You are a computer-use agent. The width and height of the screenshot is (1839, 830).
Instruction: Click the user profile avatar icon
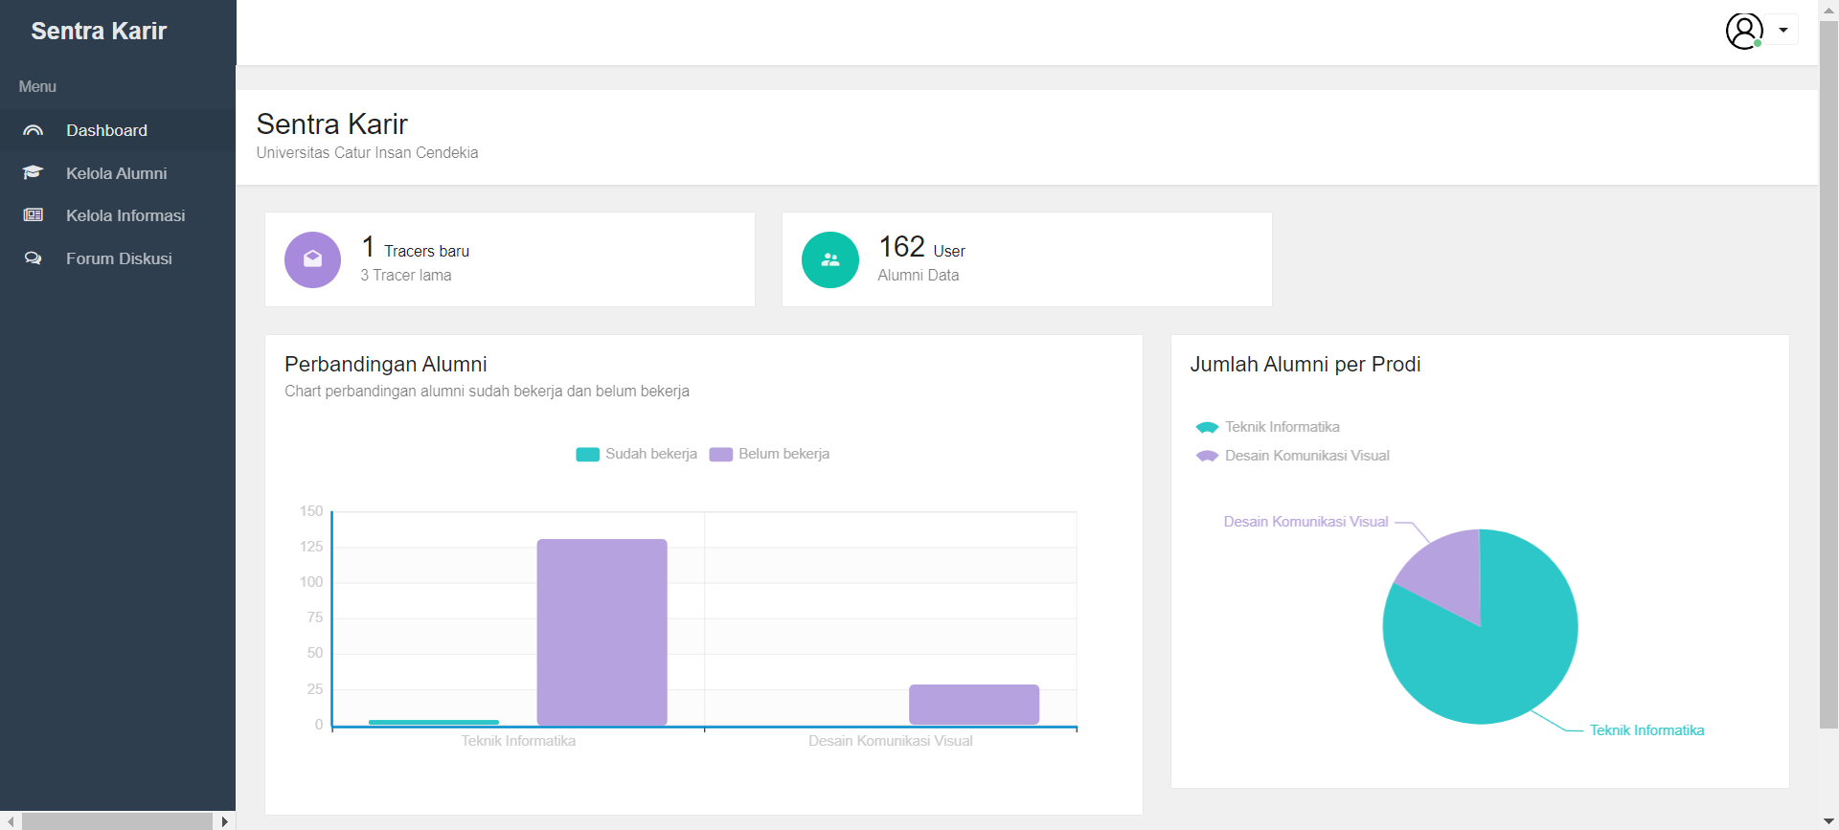pos(1744,31)
